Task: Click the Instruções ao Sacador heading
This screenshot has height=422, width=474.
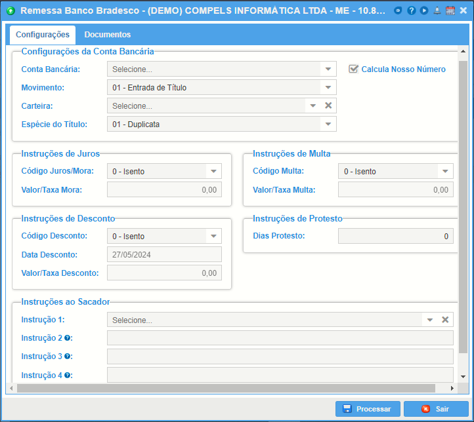Action: [x=66, y=302]
